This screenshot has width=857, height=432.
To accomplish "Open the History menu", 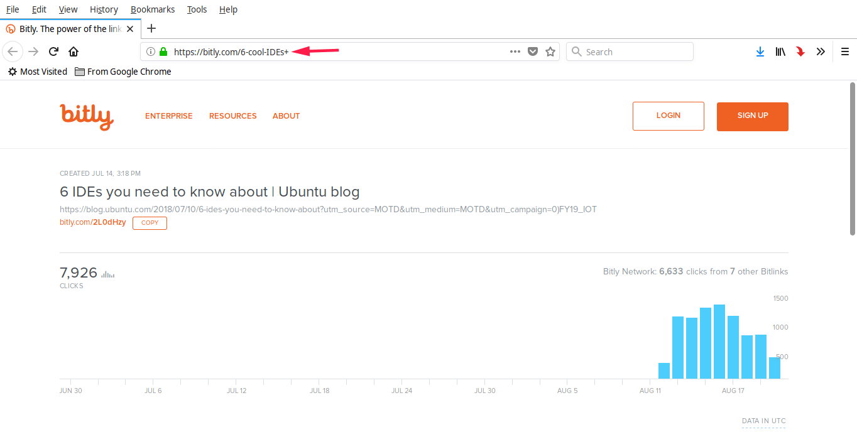I will [103, 9].
